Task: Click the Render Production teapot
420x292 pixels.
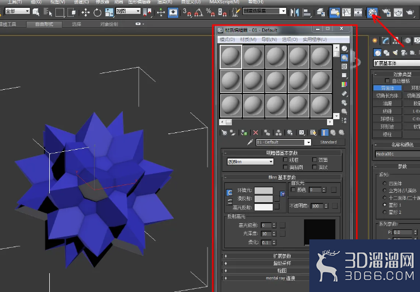Action: [410, 12]
